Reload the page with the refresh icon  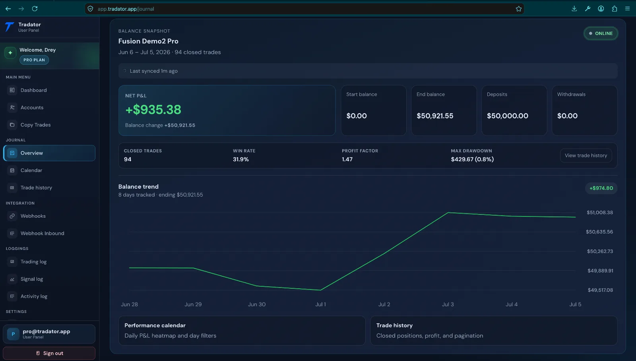[35, 9]
